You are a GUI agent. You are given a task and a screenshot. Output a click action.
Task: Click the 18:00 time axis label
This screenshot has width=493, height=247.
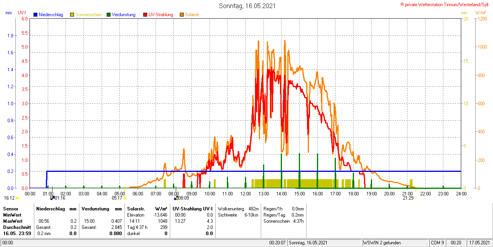coord(353,193)
